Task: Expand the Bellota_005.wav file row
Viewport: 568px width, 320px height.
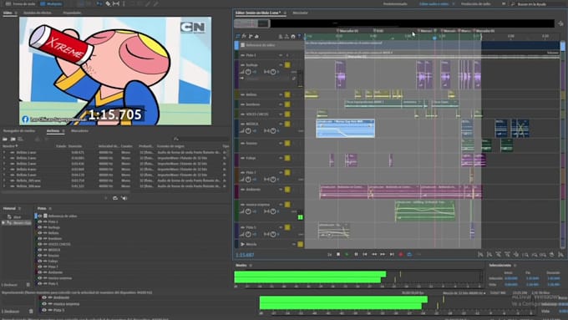Action: point(4,180)
